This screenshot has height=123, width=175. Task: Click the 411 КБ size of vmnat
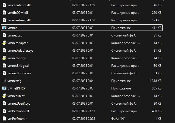point(157,28)
